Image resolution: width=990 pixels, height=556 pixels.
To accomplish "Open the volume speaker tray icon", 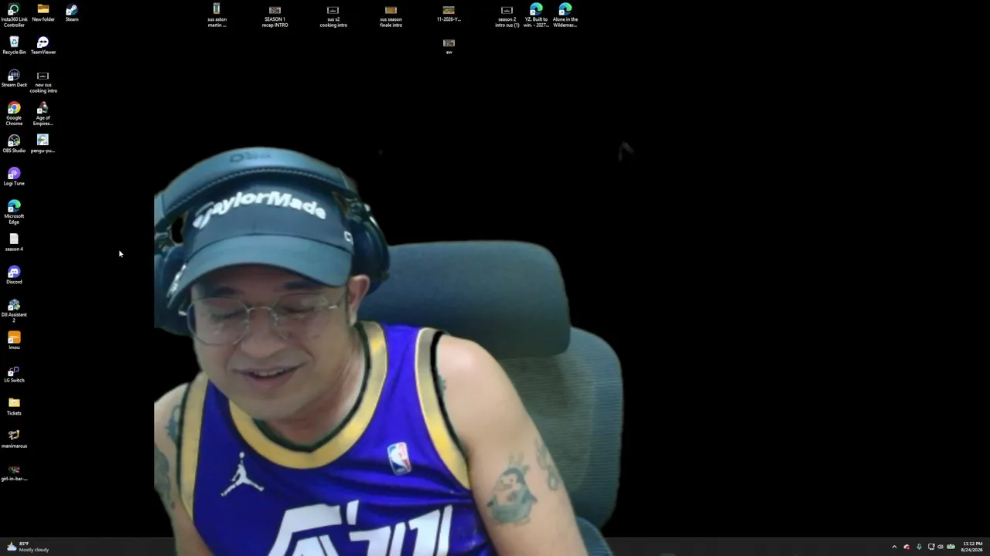I will tap(940, 547).
